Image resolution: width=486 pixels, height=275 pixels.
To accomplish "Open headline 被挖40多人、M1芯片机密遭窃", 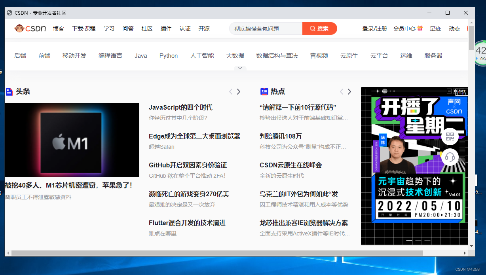I will tap(69, 185).
